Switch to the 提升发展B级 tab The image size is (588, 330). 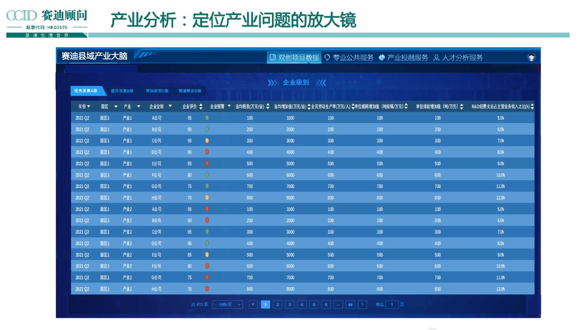[x=122, y=91]
